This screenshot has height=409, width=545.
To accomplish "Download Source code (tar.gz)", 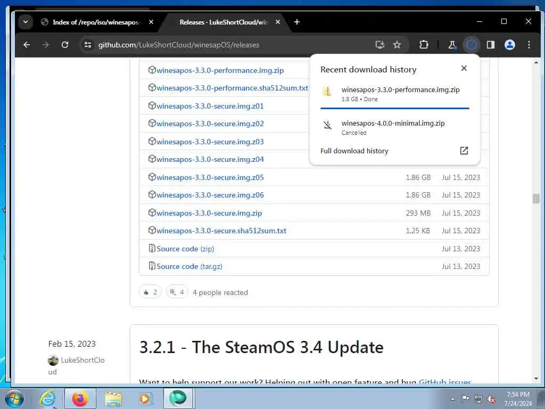I will [x=189, y=266].
